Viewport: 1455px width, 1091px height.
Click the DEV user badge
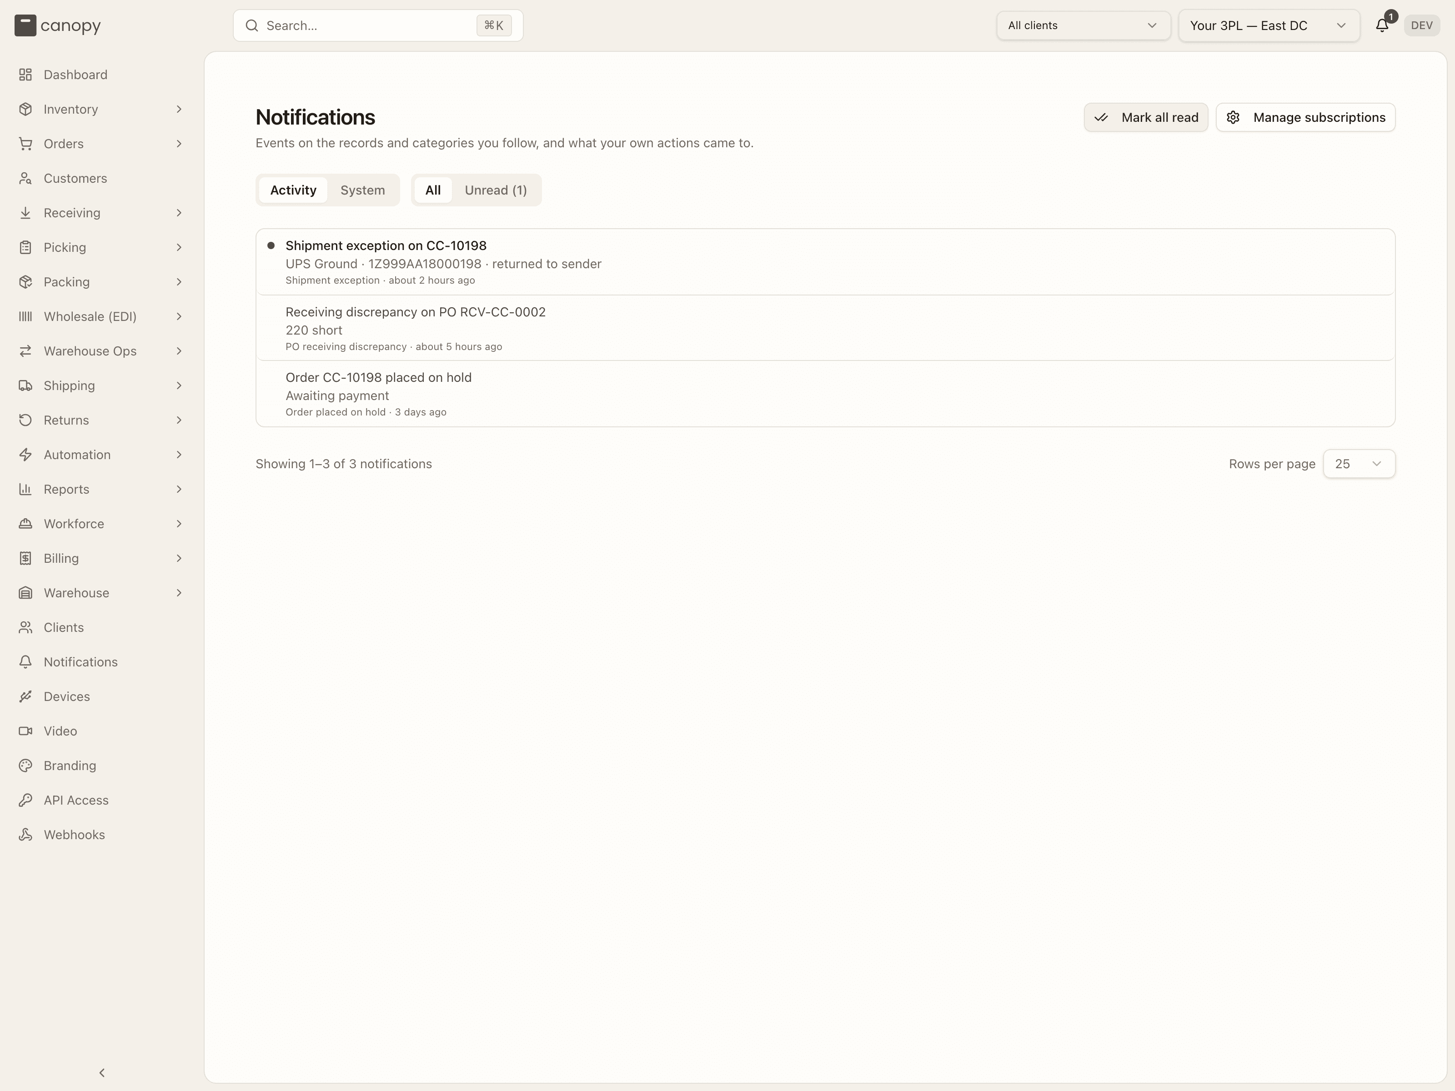click(1421, 25)
